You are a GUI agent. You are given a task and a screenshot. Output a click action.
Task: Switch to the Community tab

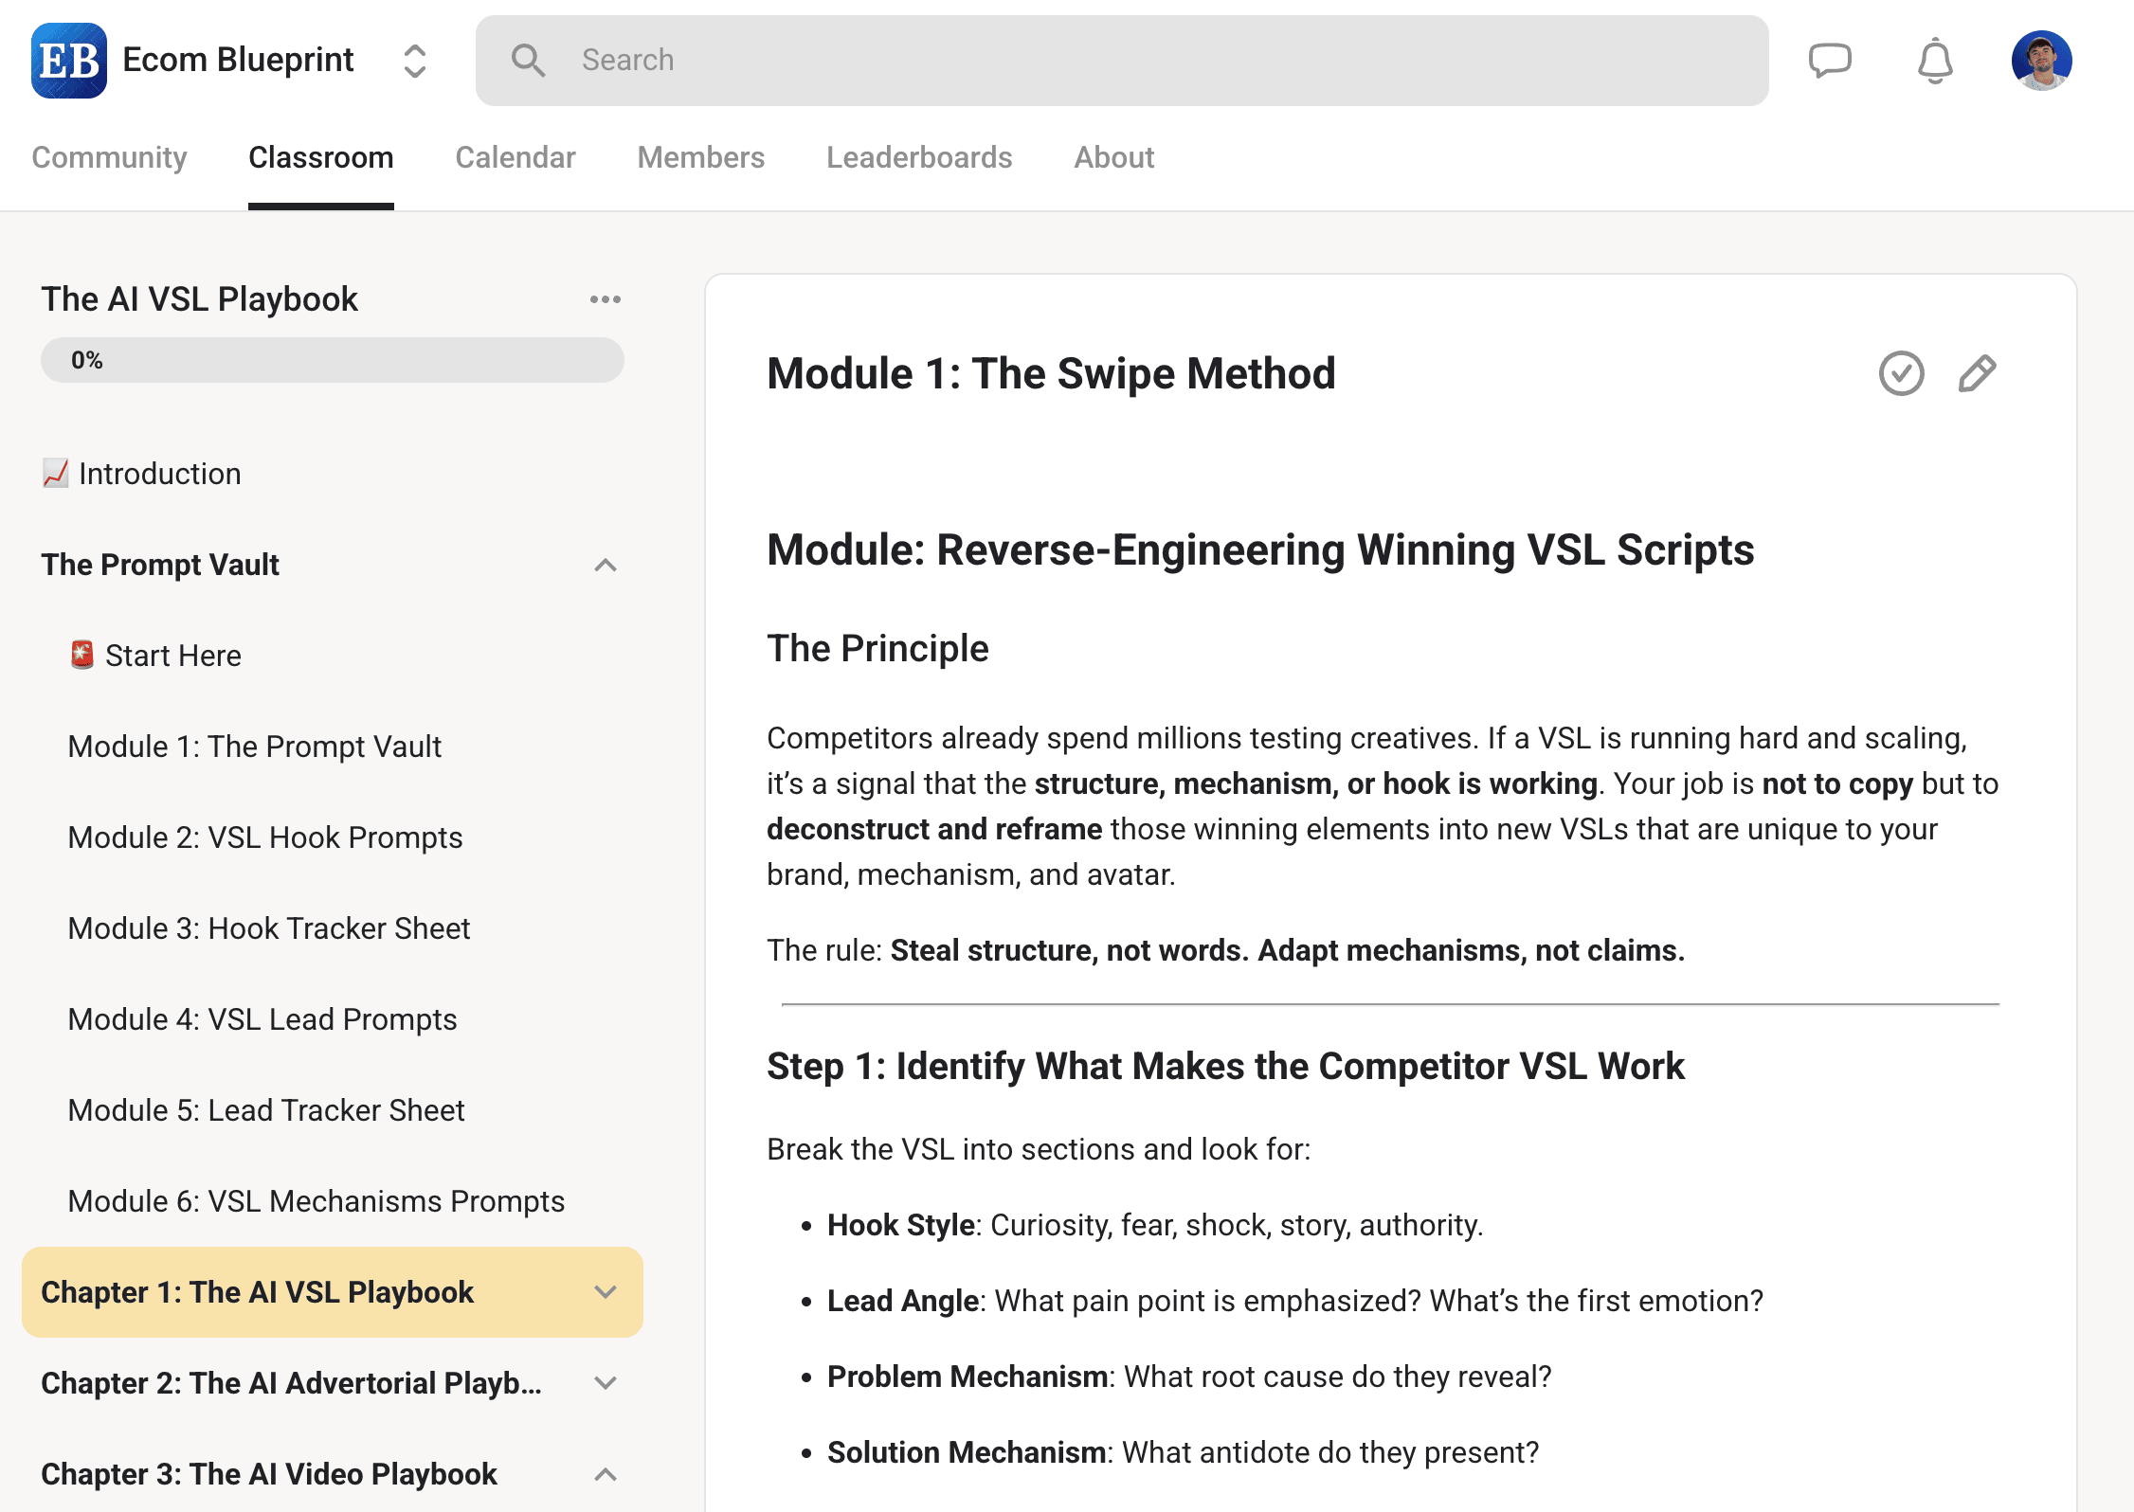(109, 157)
